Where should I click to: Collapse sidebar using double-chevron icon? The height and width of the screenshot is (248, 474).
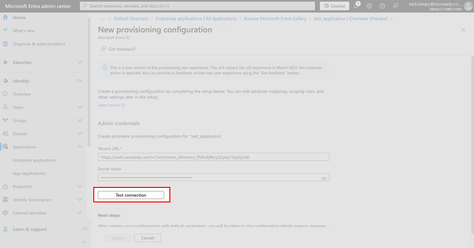coord(84,242)
